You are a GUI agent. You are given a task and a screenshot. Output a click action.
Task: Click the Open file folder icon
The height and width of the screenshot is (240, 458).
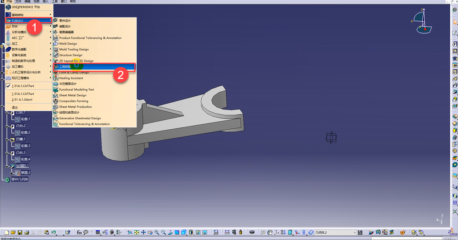point(14,232)
